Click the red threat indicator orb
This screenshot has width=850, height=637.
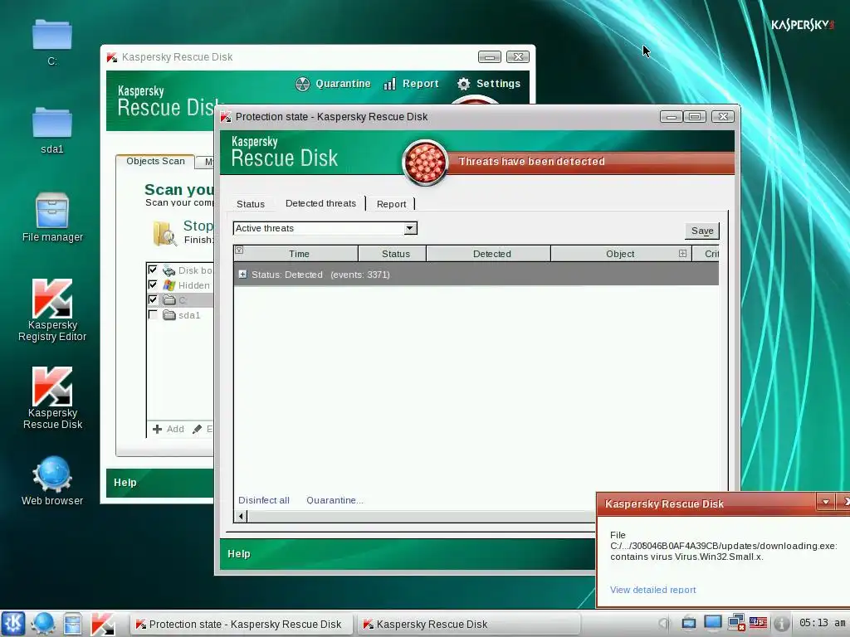click(425, 162)
